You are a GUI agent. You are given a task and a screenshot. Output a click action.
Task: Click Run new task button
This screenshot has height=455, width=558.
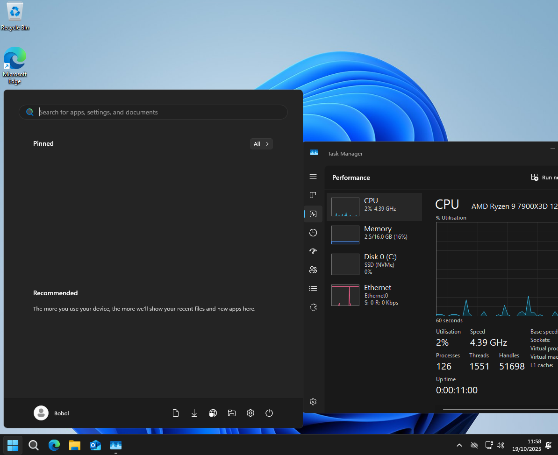pos(544,178)
